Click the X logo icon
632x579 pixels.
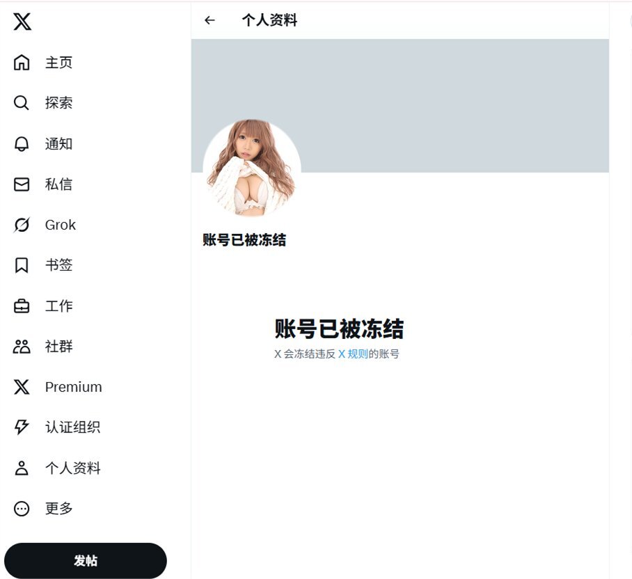tap(22, 22)
